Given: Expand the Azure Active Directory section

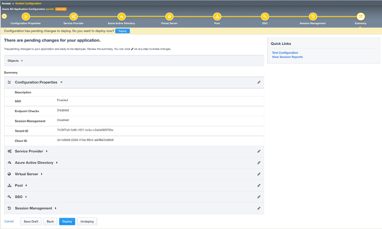Looking at the screenshot, I should pos(57,163).
